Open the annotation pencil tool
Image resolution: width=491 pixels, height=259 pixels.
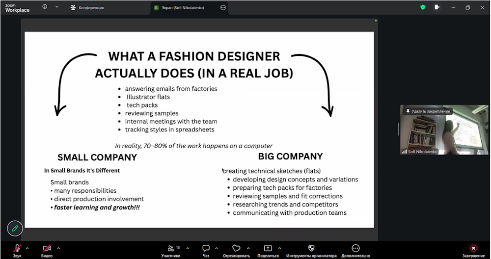click(x=15, y=229)
